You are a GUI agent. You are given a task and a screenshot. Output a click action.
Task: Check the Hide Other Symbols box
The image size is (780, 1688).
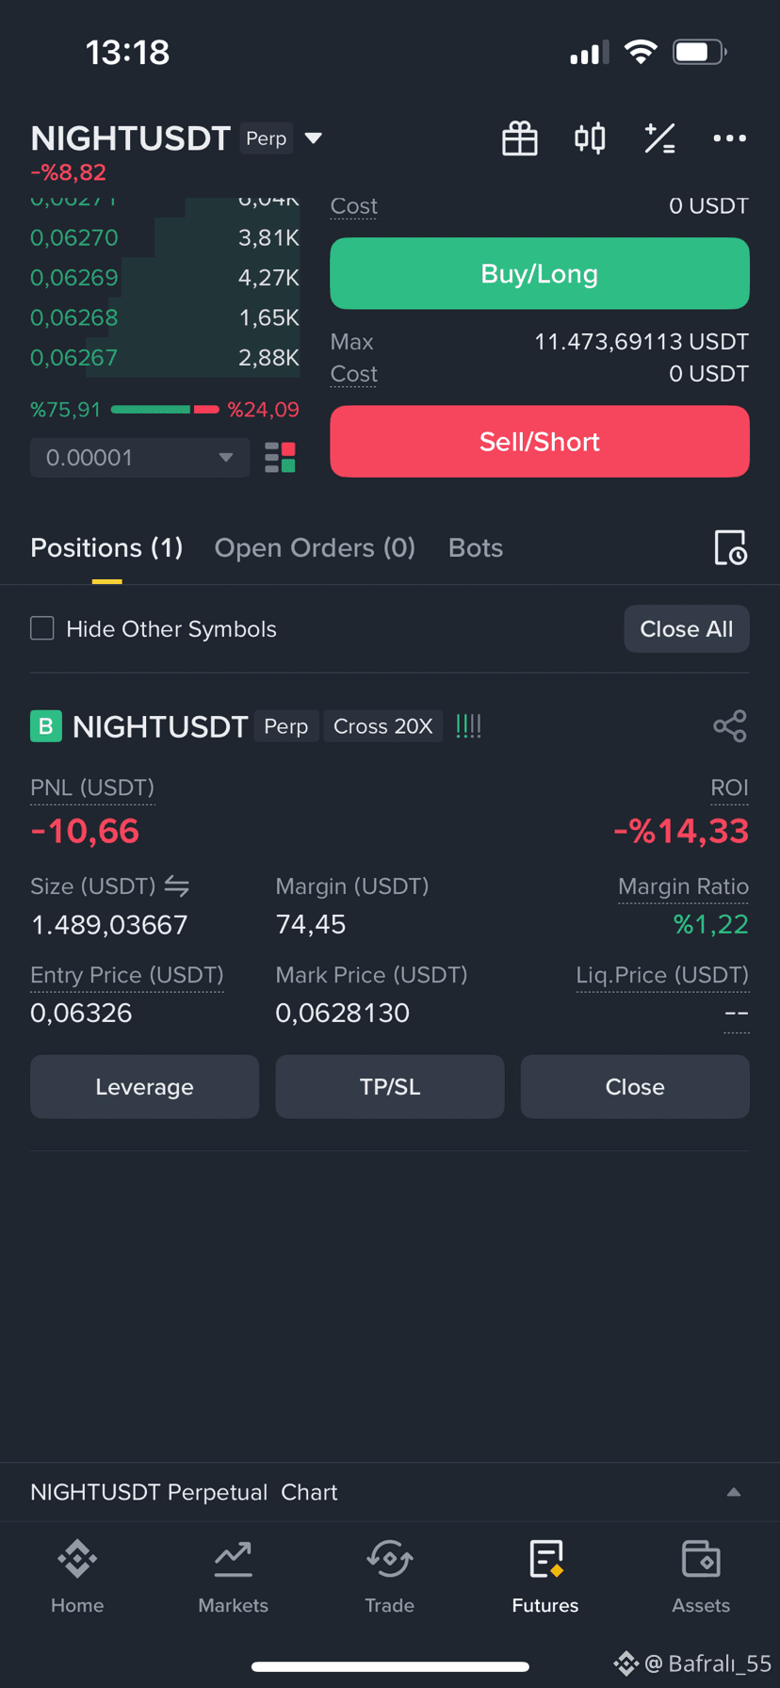[x=42, y=628]
